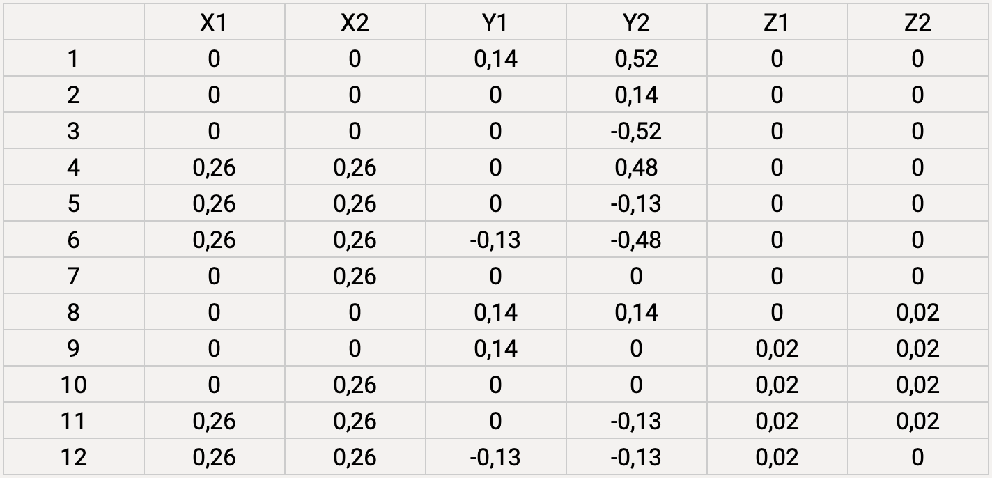Image resolution: width=992 pixels, height=478 pixels.
Task: Click the Z1 cell in row 9
Action: tap(777, 349)
